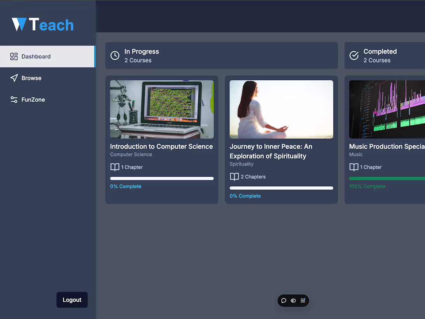Select Dashboard in the sidebar
The width and height of the screenshot is (425, 319).
tap(36, 56)
